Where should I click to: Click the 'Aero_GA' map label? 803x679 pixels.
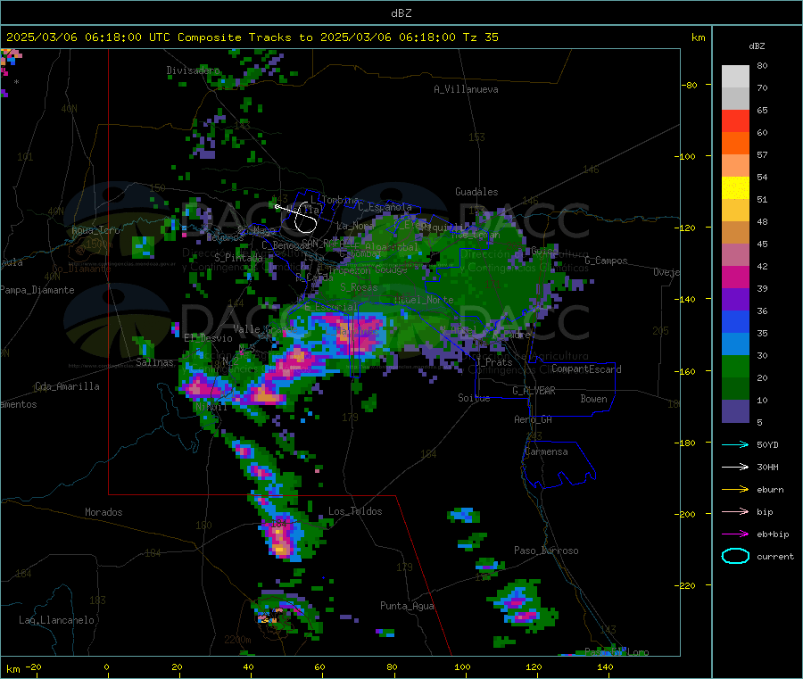534,419
